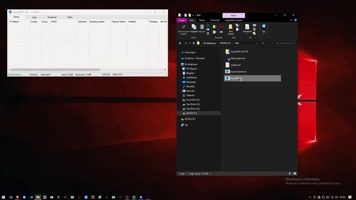Go up one folder level arrow
The height and width of the screenshot is (200, 356).
pyautogui.click(x=194, y=43)
